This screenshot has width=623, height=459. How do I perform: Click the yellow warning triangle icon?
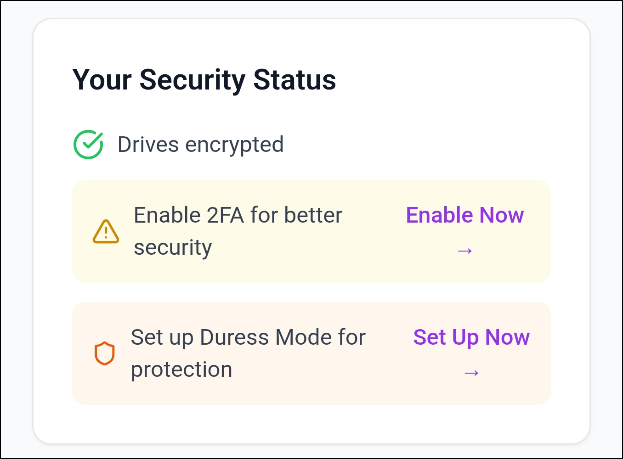106,231
